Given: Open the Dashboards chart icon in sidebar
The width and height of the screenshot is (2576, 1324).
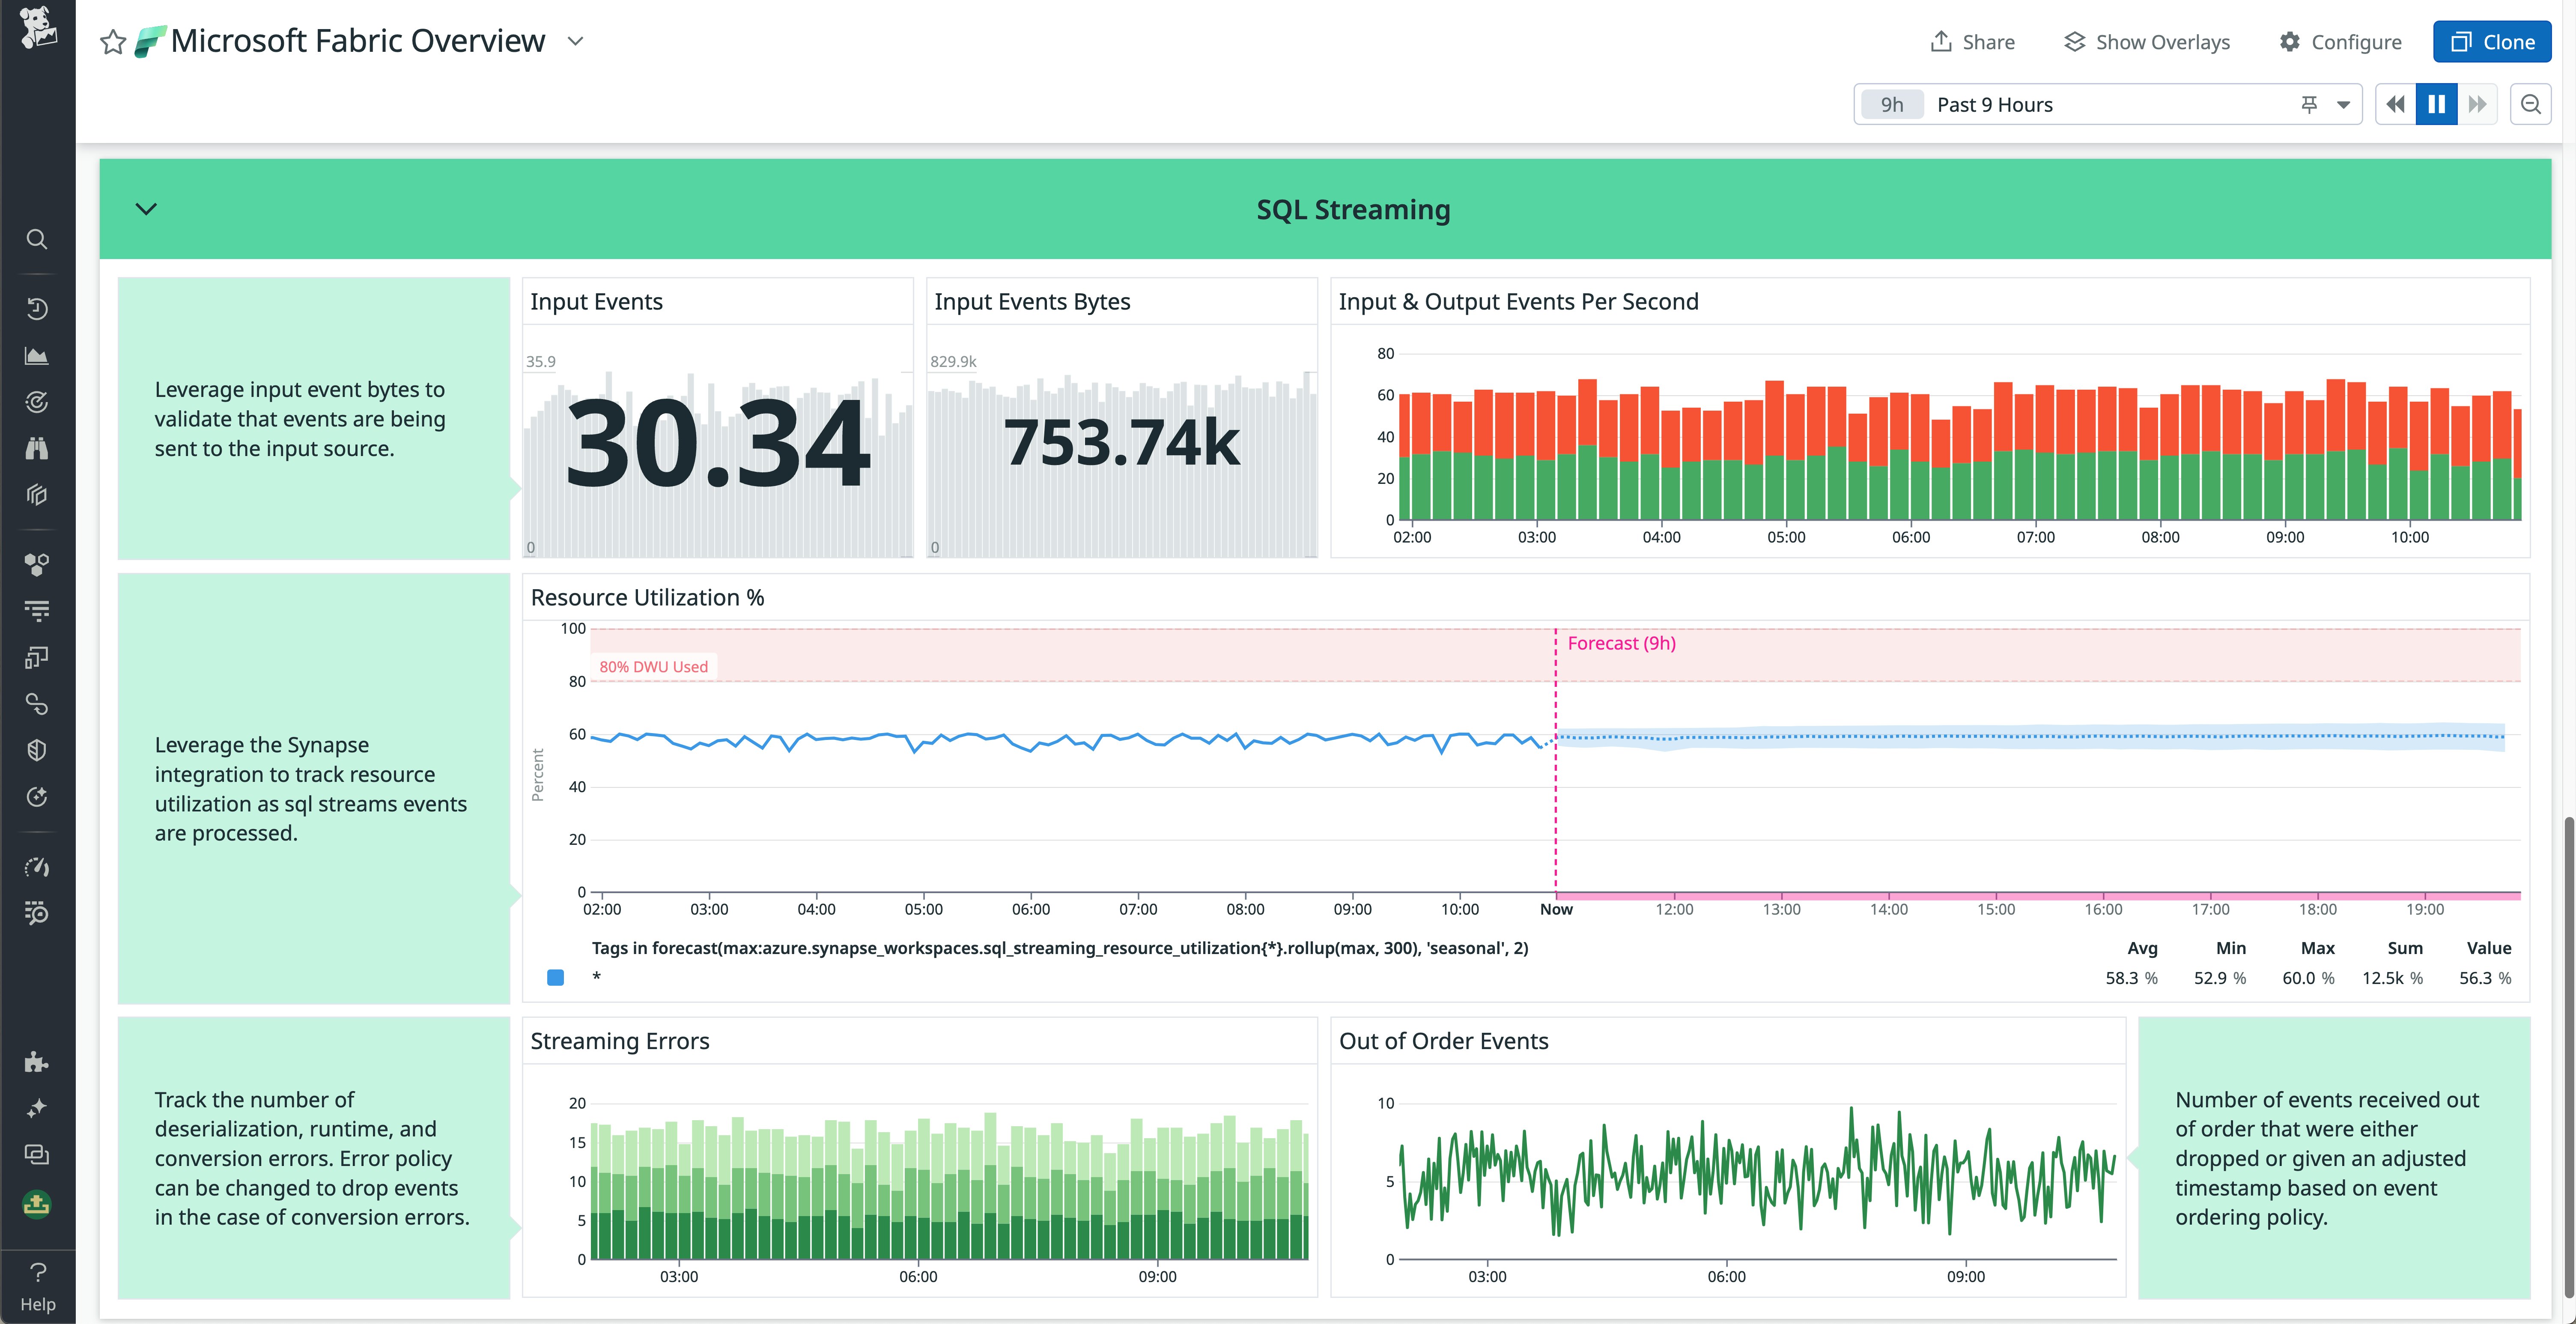Looking at the screenshot, I should [x=37, y=356].
